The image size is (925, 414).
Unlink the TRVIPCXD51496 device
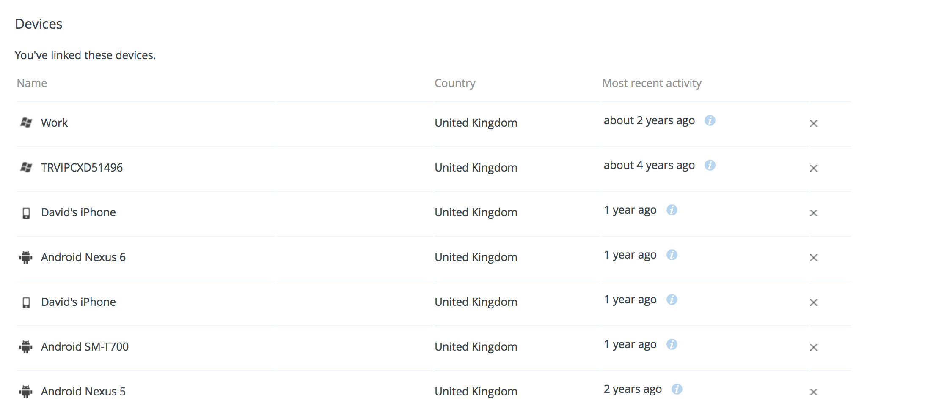[x=814, y=168]
